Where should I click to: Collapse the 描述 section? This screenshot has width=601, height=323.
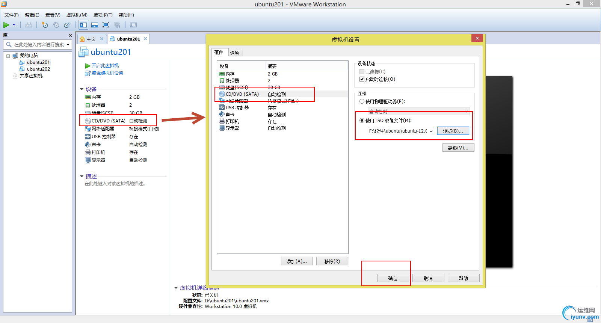tap(82, 177)
